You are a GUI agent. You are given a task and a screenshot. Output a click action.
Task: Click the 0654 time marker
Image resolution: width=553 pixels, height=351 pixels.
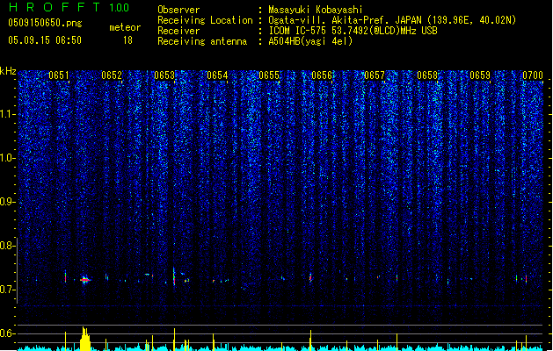[x=217, y=75]
